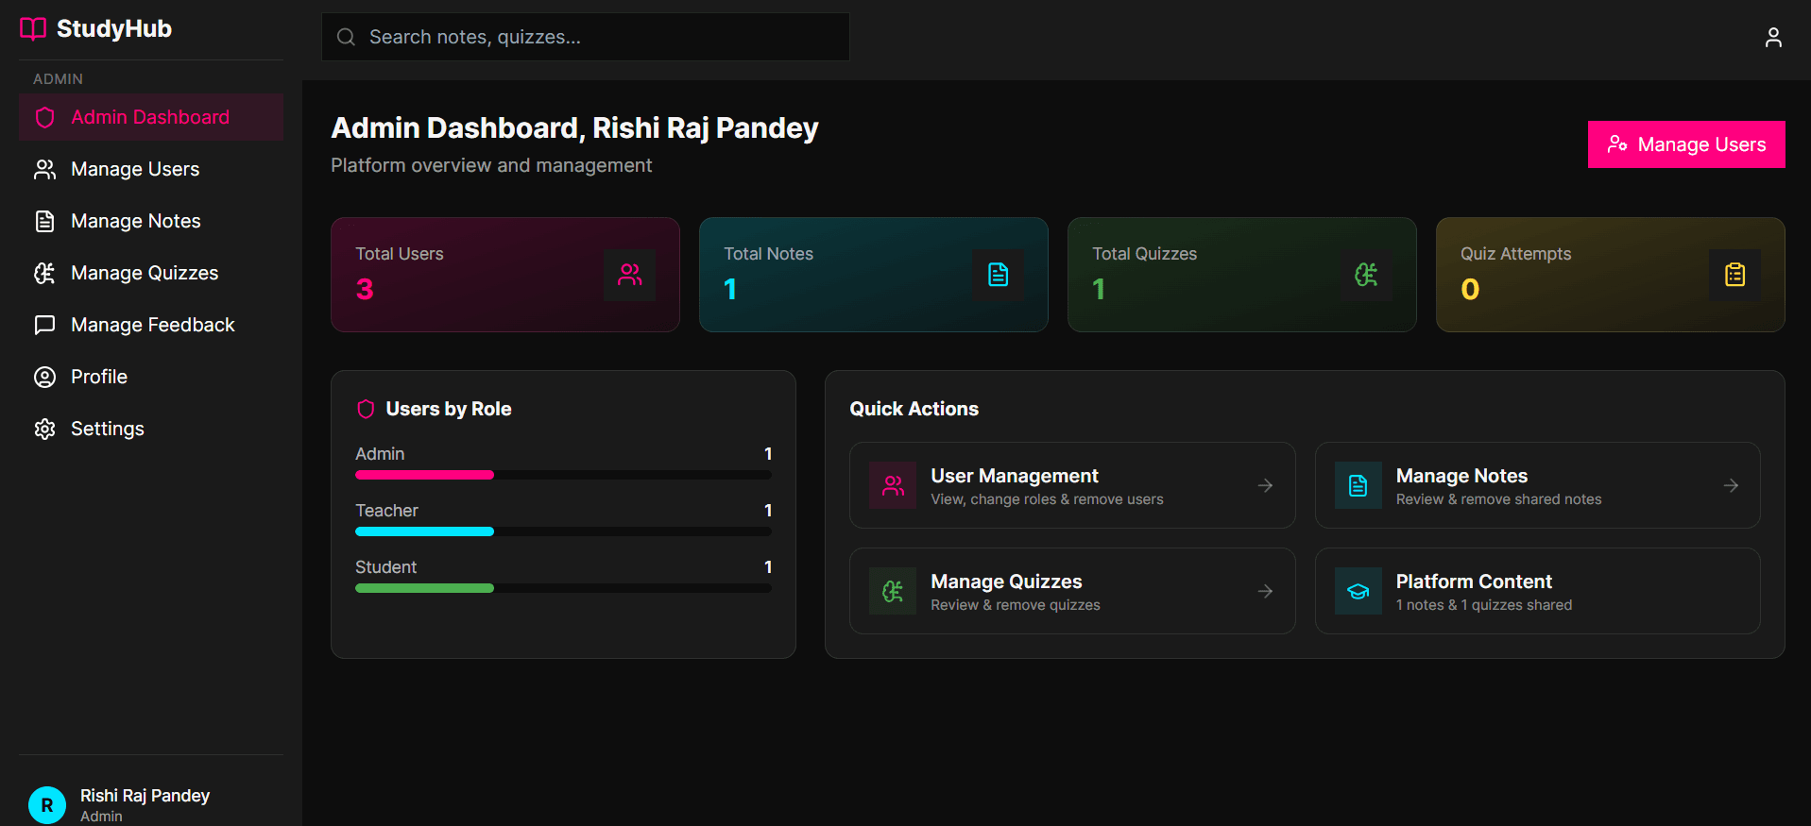Click the magnifier icon in the search bar
Screen dimensions: 1811x826
347,37
